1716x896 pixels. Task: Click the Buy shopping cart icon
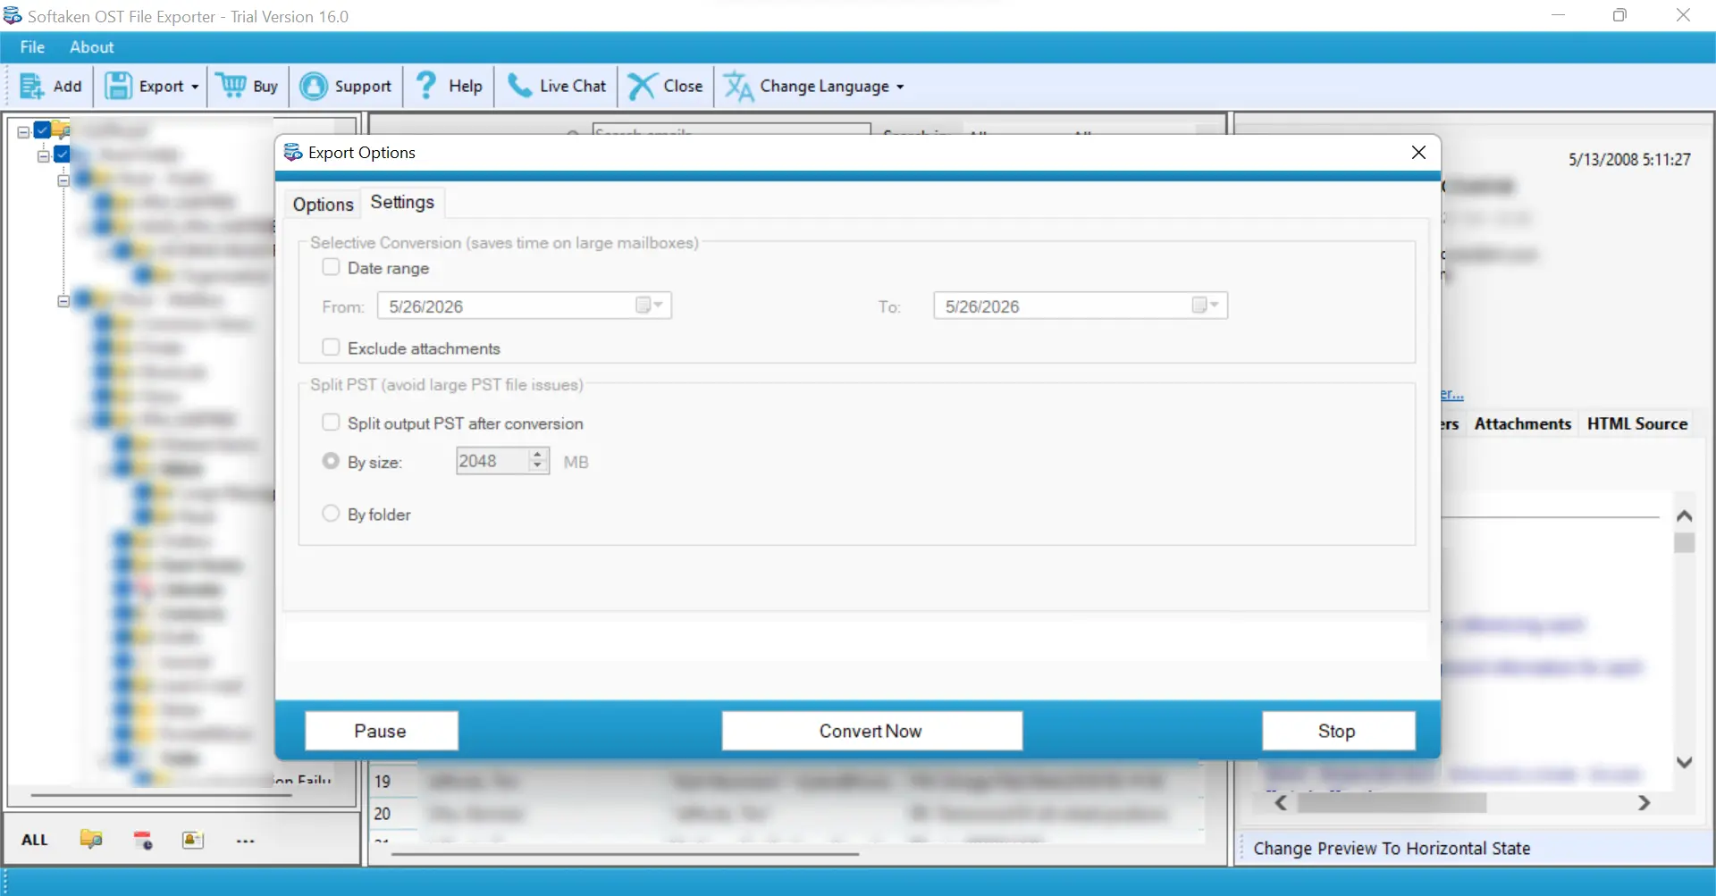[x=231, y=86]
